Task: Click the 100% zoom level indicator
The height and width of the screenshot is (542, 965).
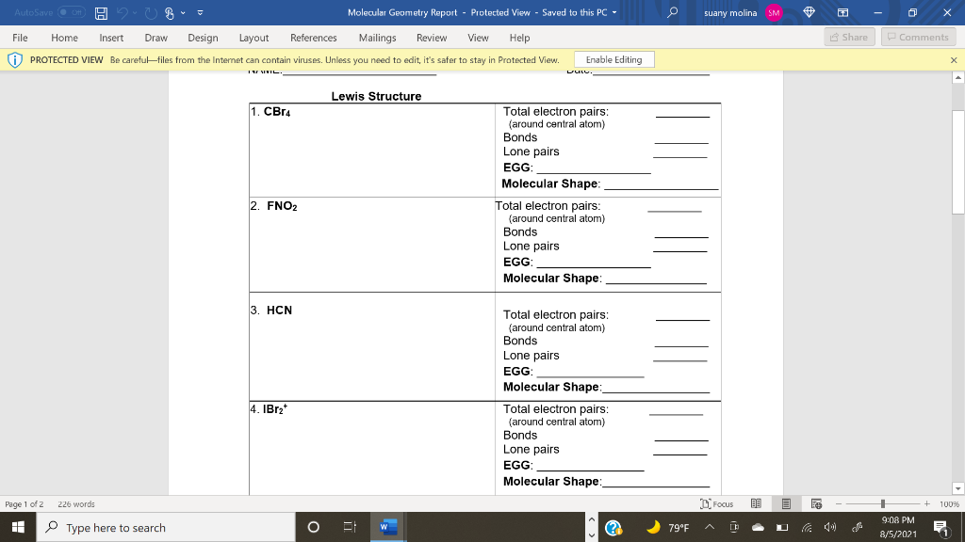Action: click(949, 504)
